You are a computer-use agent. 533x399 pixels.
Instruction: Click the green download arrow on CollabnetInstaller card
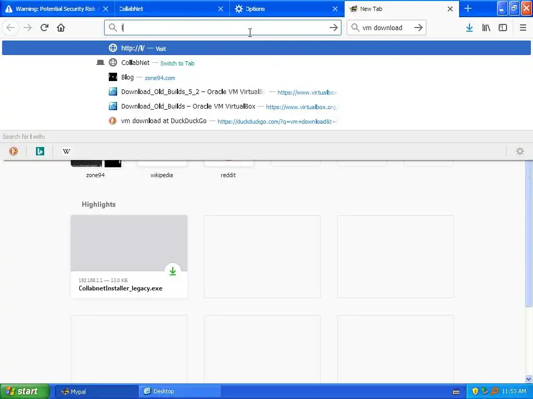(x=173, y=271)
